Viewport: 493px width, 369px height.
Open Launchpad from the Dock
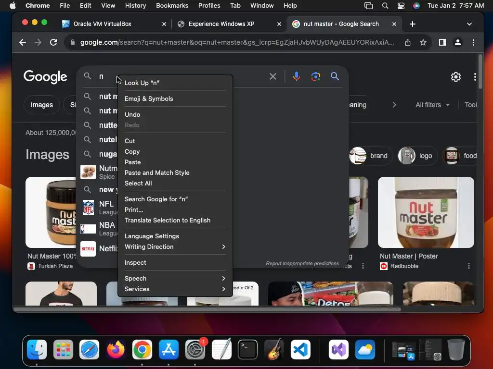[63, 349]
